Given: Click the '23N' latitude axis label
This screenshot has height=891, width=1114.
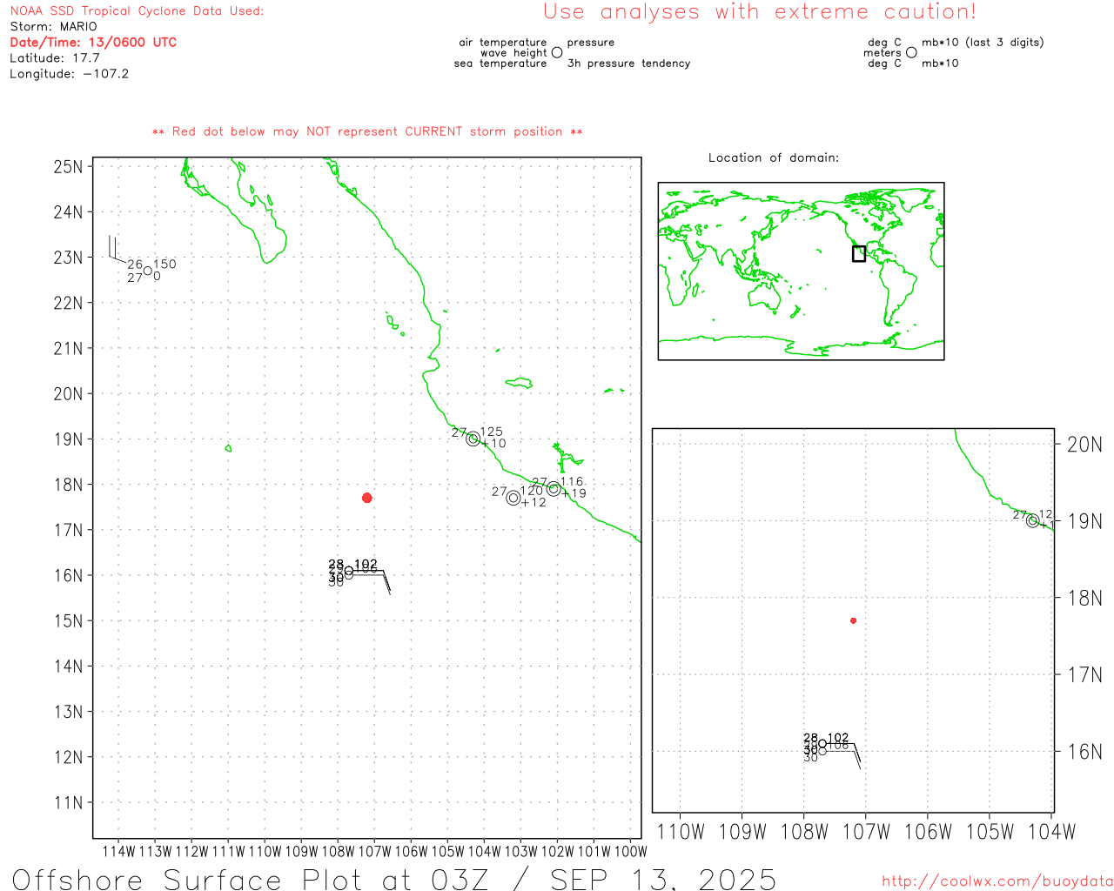Looking at the screenshot, I should click(69, 258).
